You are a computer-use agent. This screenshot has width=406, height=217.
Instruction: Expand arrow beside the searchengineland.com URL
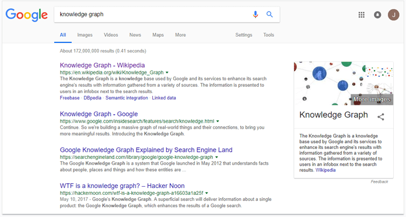click(217, 157)
